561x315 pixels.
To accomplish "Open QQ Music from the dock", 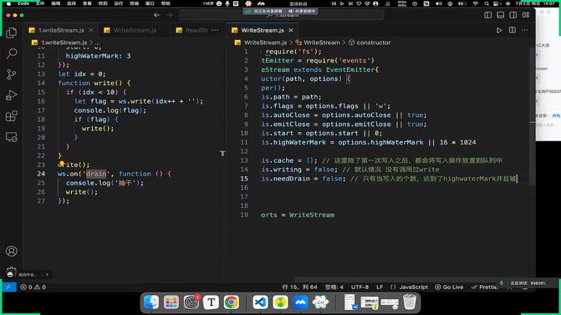I will tap(280, 302).
